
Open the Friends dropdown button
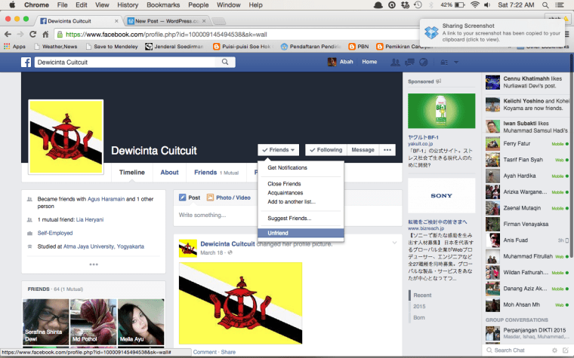(x=278, y=150)
